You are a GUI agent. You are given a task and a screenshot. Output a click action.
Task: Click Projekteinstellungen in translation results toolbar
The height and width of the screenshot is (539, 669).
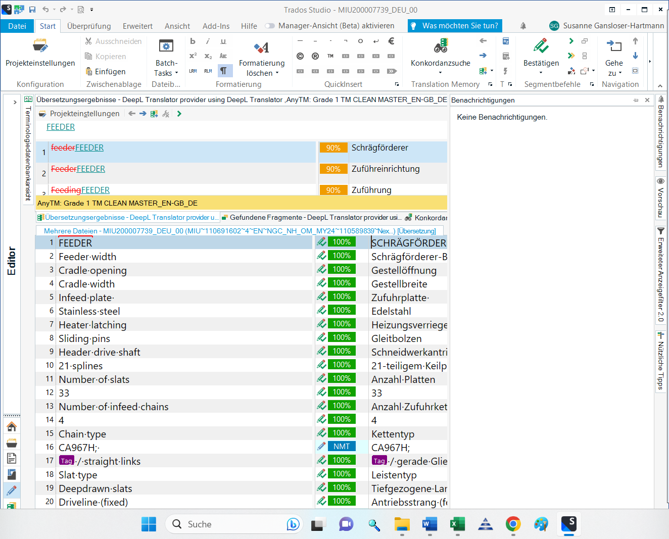pos(79,114)
